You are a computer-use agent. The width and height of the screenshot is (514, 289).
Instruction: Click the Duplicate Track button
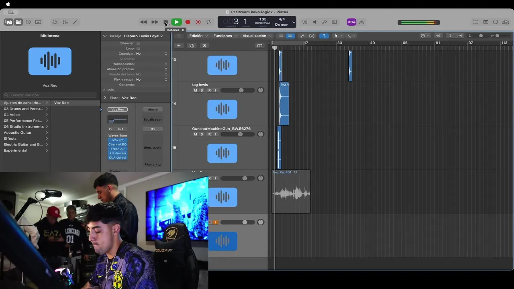pyautogui.click(x=192, y=45)
